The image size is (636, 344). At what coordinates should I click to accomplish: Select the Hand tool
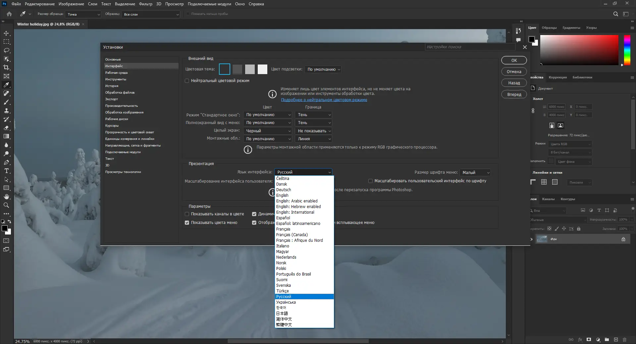pos(6,196)
